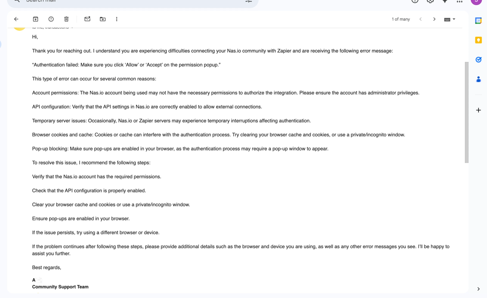Expand 'to me, transactions' recipient details
Screen dimensions: 487x298
point(72,27)
